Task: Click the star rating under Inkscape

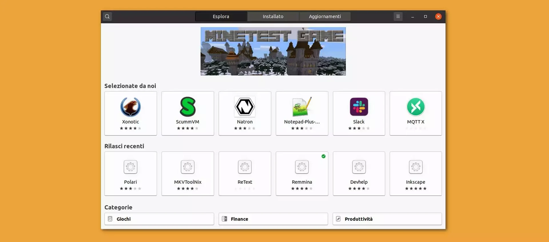Action: [416, 189]
